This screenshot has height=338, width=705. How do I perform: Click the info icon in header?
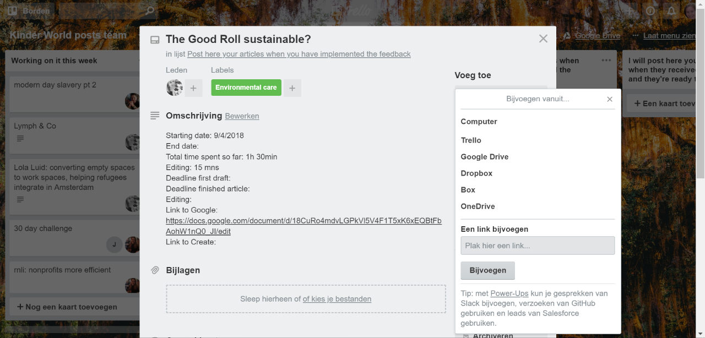650,10
